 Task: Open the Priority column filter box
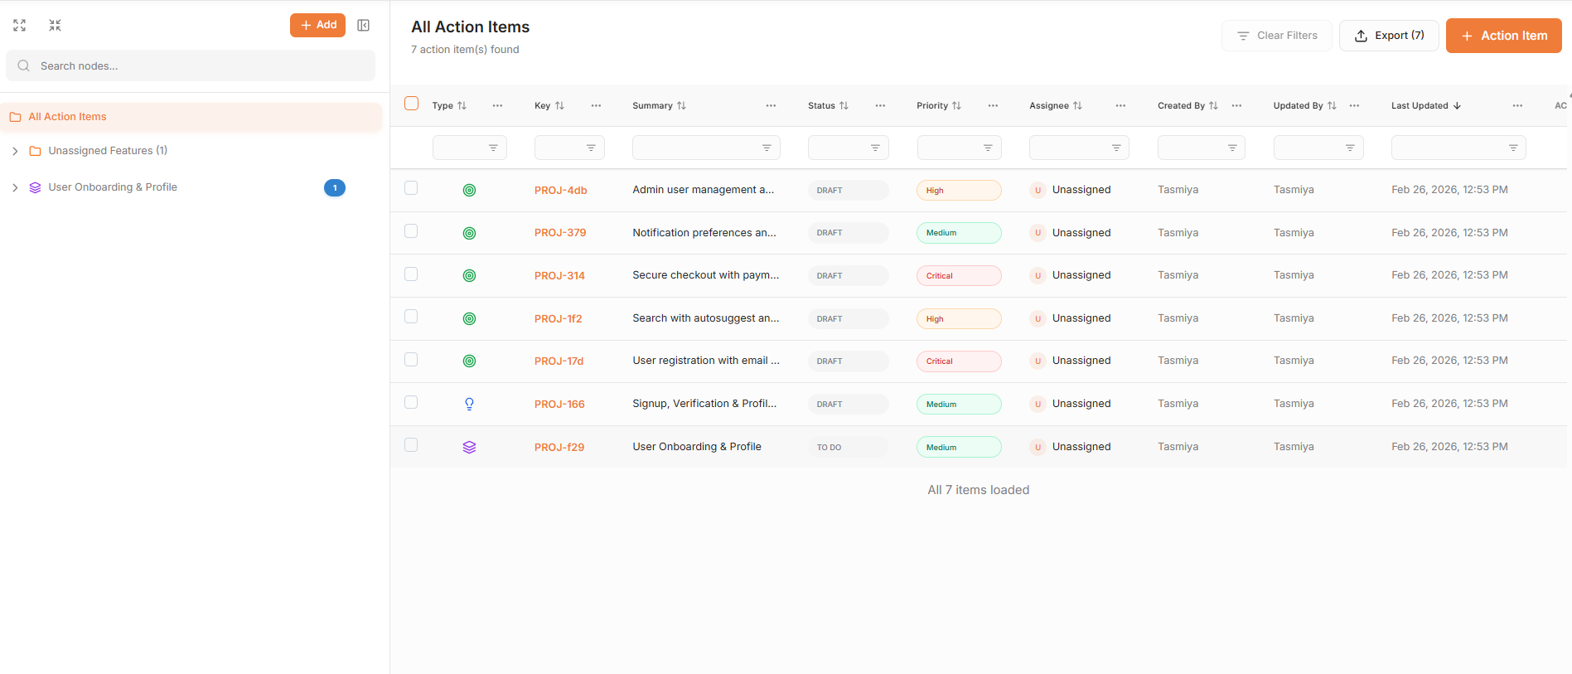958,148
